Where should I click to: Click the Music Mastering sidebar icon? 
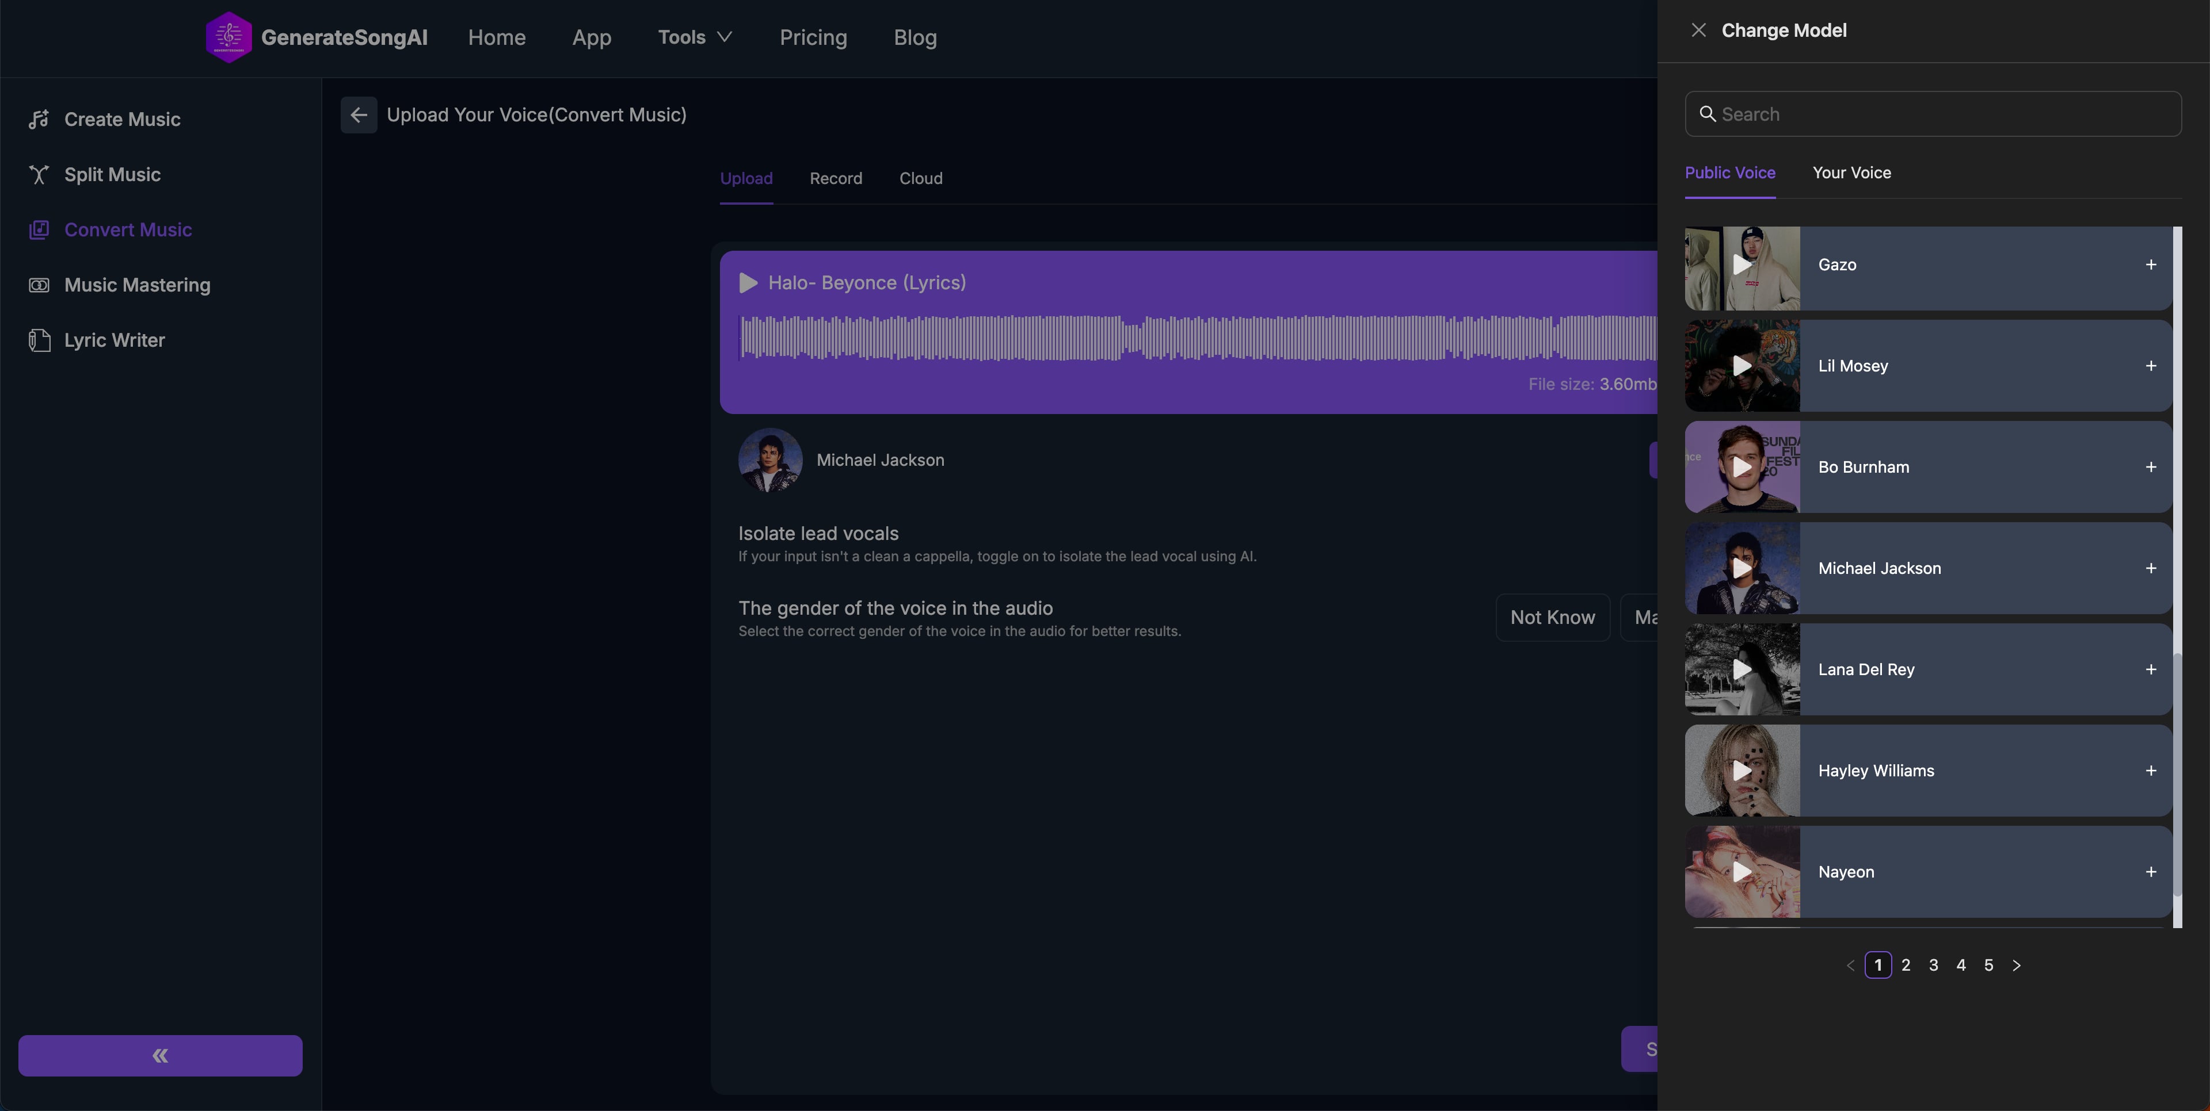pyautogui.click(x=39, y=285)
